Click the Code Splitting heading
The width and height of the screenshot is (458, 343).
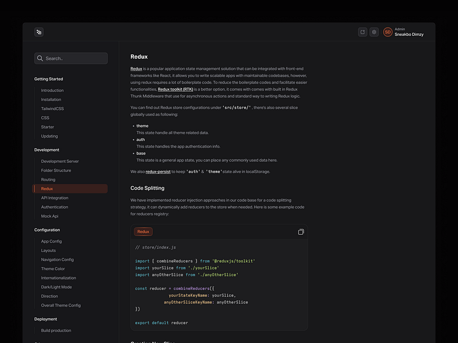[x=147, y=188]
